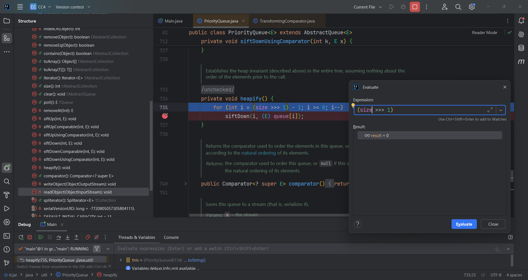The height and width of the screenshot is (280, 528).
Task: Open the Find tool window
Action: coord(7,181)
